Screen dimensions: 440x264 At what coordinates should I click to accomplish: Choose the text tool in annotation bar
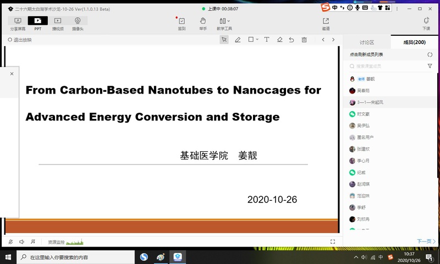[x=267, y=40]
